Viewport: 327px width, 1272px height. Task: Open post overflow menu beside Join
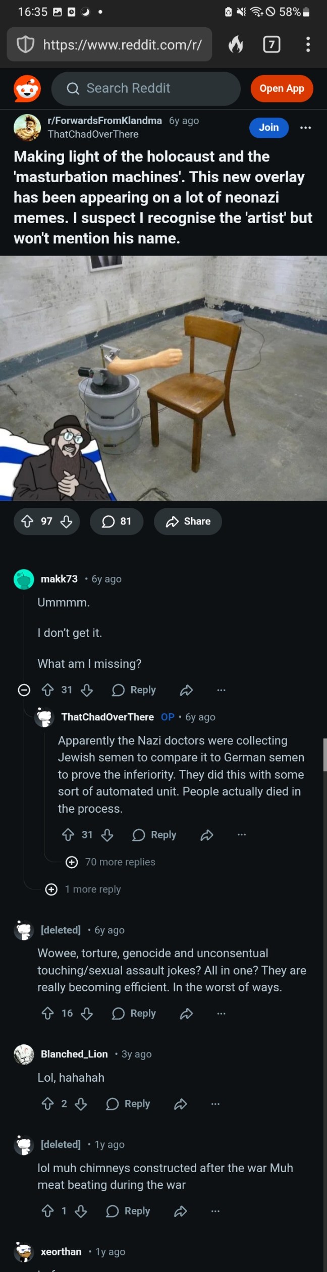[305, 128]
